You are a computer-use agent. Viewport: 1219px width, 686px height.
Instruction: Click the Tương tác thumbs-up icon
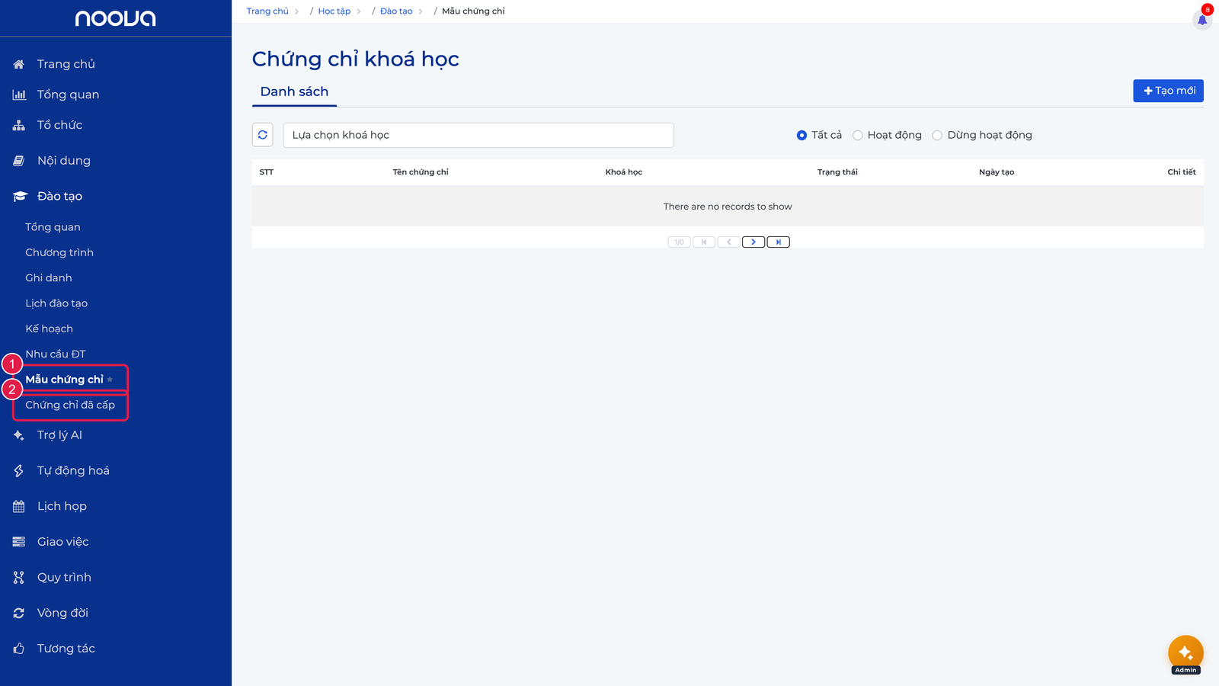(19, 649)
